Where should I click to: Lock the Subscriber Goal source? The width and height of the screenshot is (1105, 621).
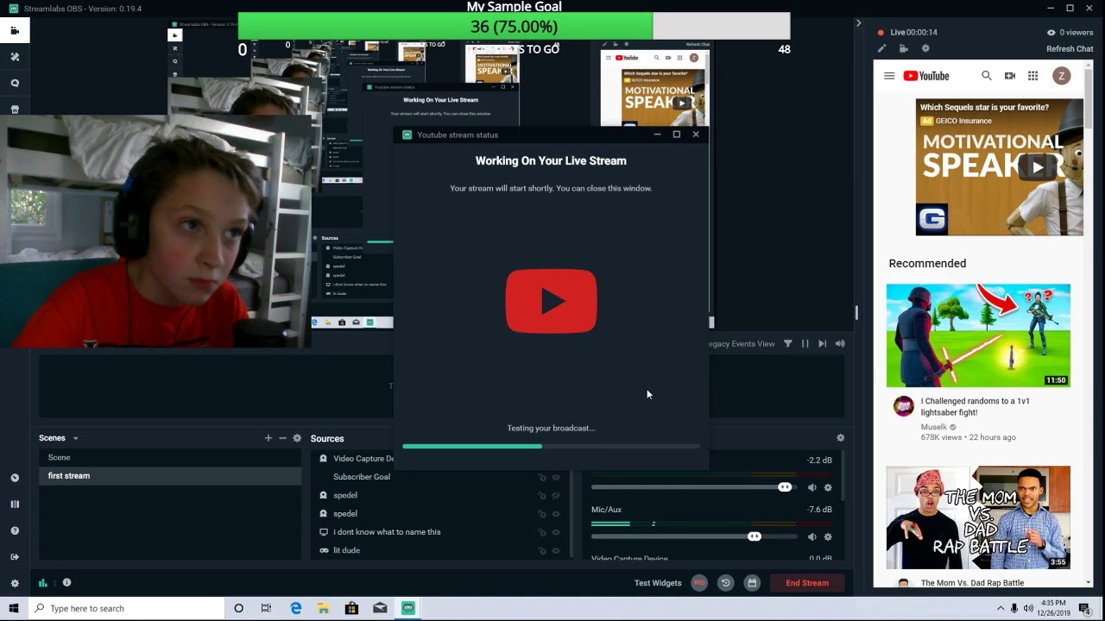[x=542, y=477]
